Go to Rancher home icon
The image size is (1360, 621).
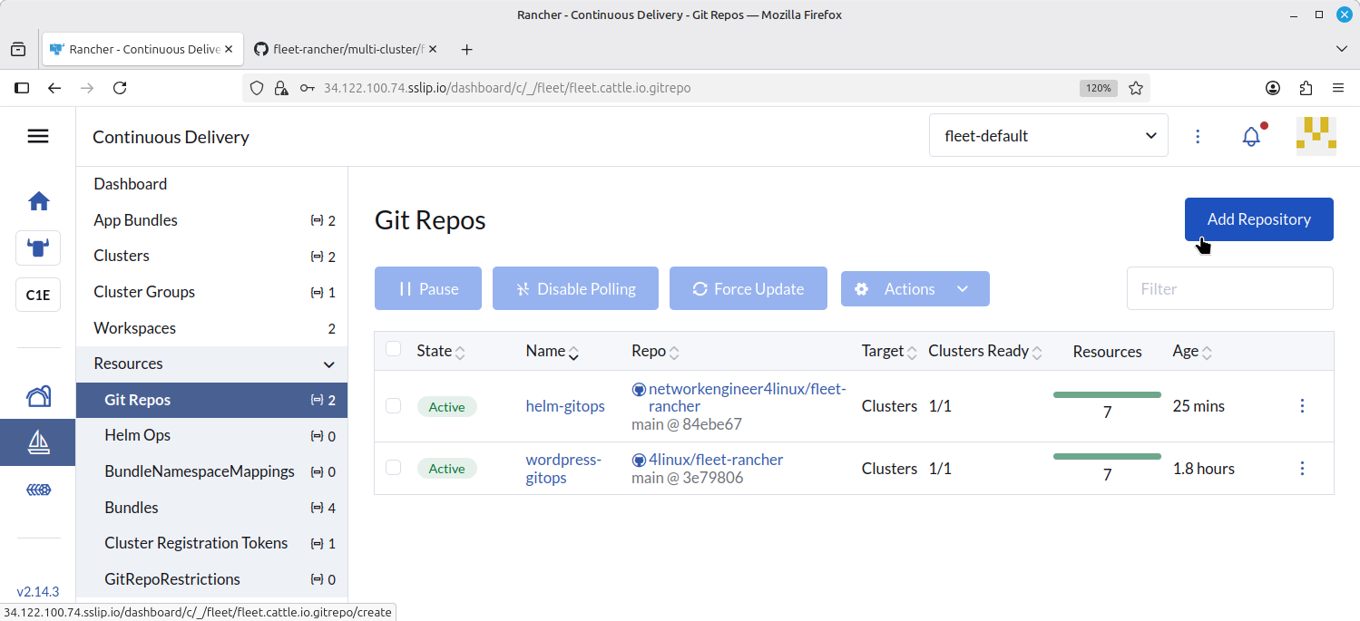38,201
